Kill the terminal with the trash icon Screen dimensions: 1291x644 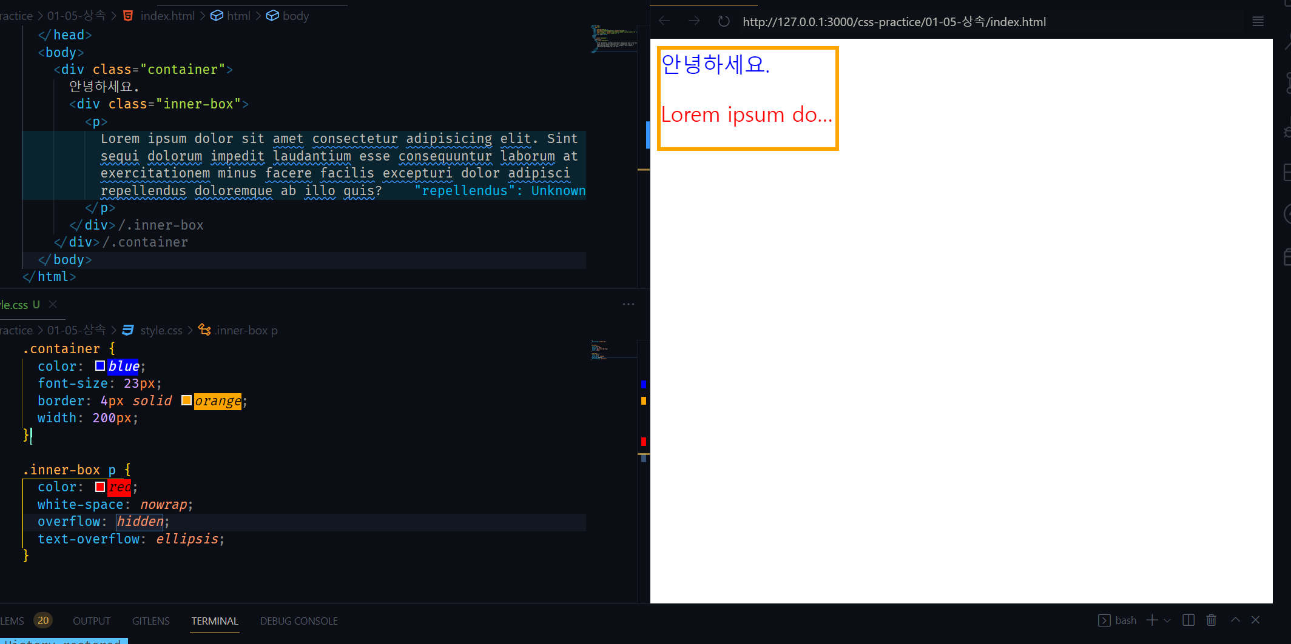(x=1212, y=620)
